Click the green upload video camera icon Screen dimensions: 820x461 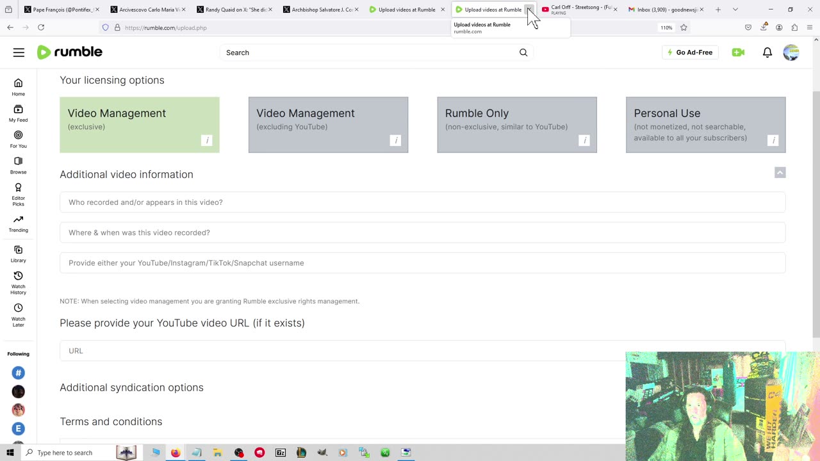click(738, 53)
